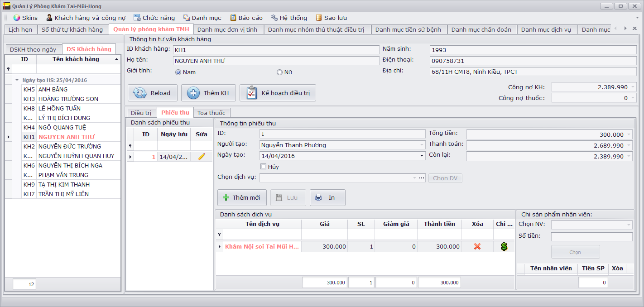This screenshot has height=307, width=644.
Task: Collapse the Ngày tạo HS 25/04/2016 group
Action: tap(17, 80)
